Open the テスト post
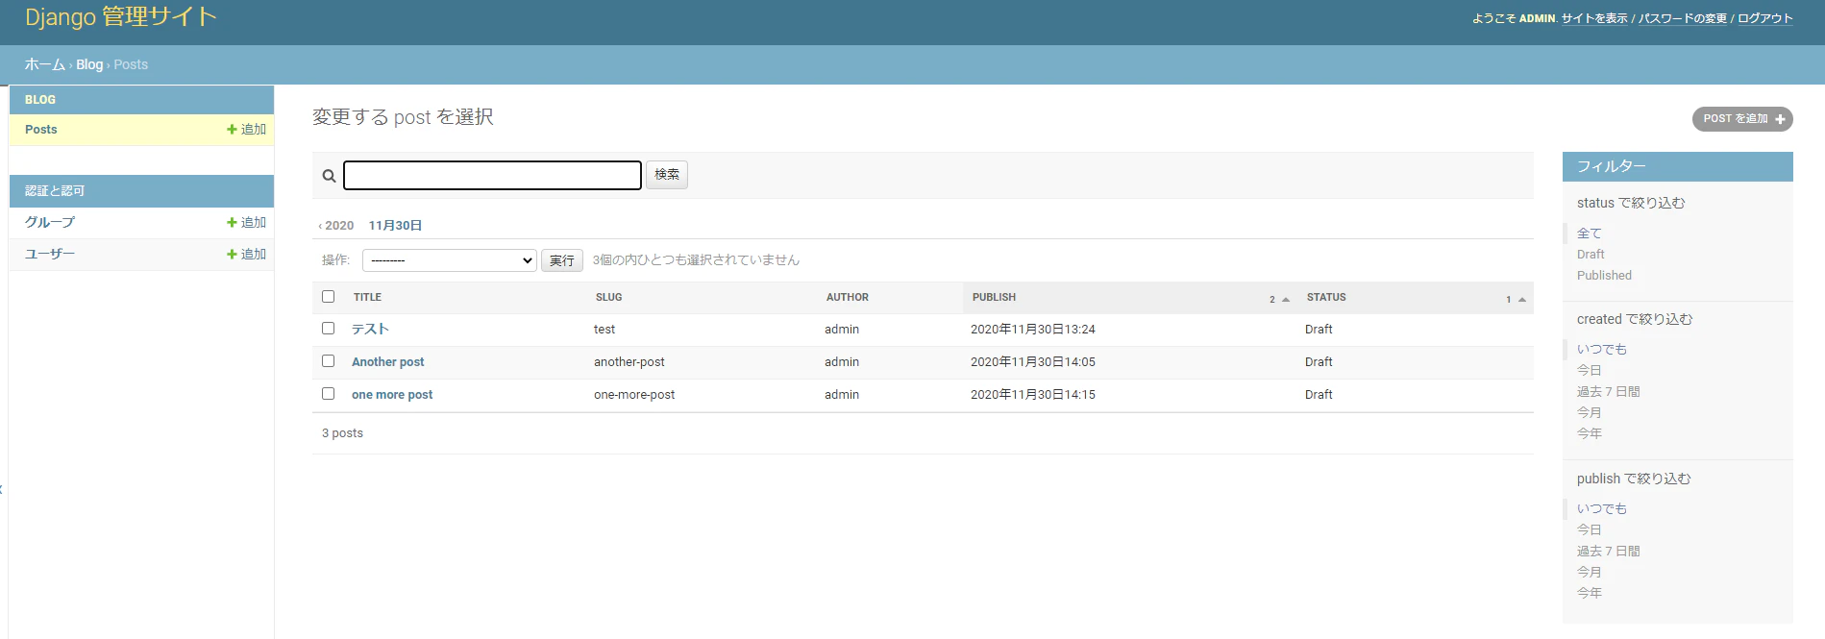This screenshot has height=639, width=1825. [370, 329]
